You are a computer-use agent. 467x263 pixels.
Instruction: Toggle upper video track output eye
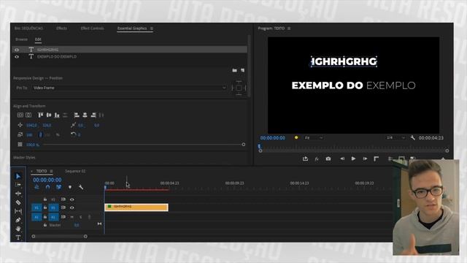72,199
